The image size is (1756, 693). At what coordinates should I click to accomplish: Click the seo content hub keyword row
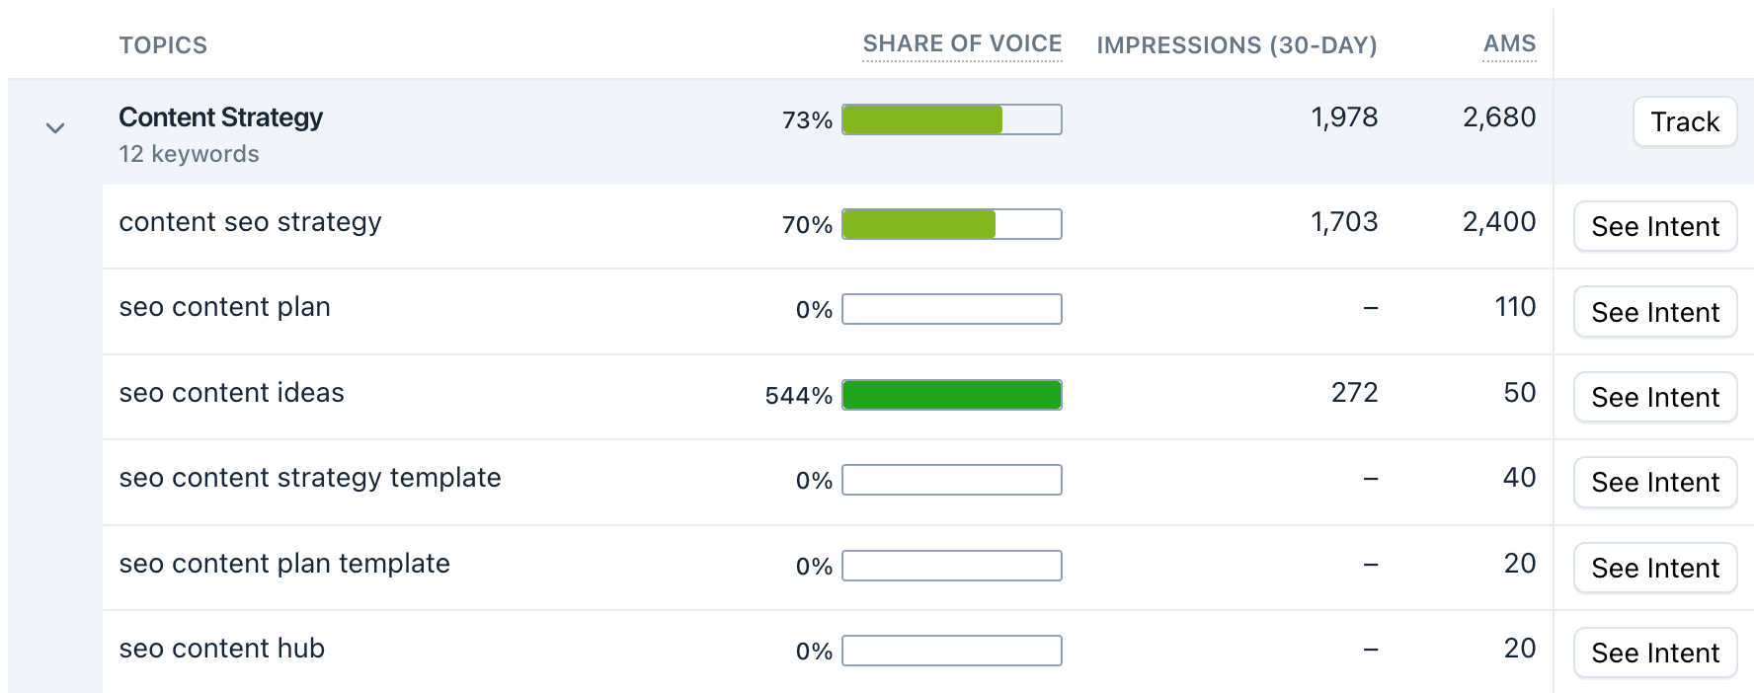221,649
